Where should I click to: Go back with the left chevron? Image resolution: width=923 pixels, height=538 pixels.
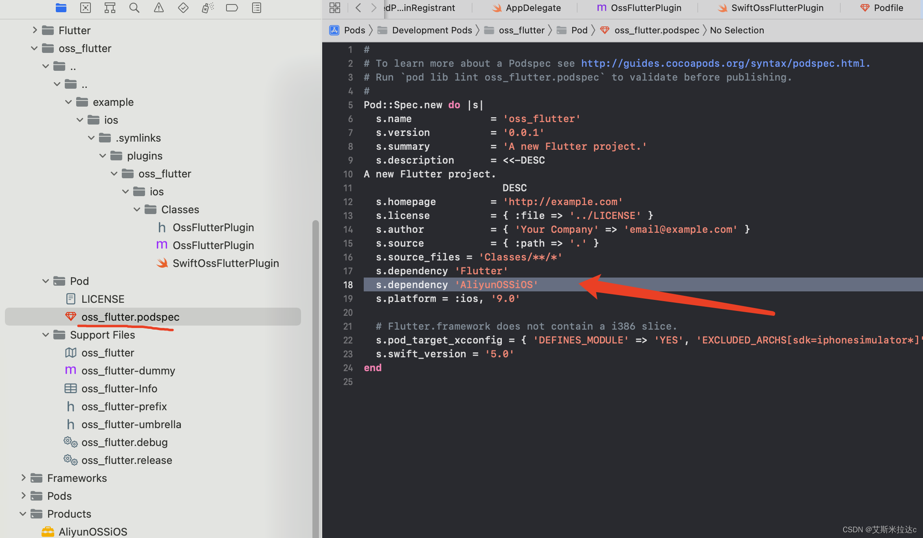(x=358, y=8)
